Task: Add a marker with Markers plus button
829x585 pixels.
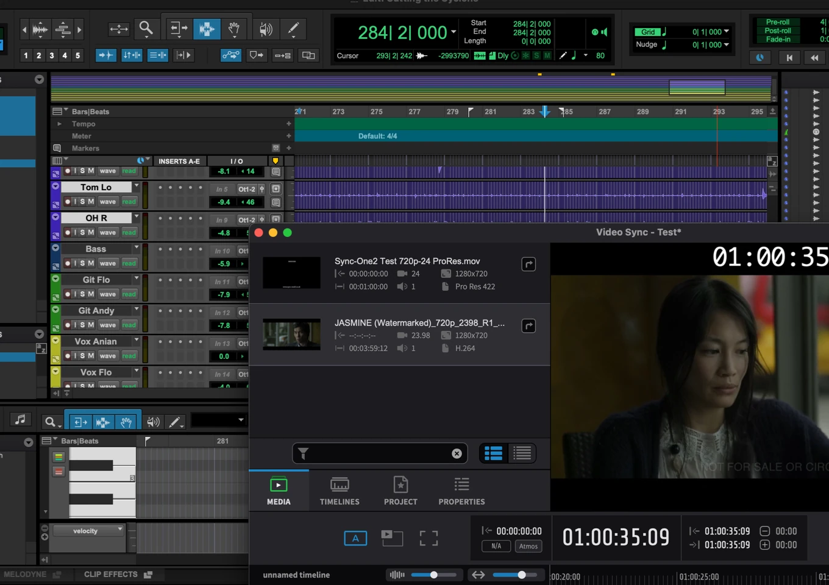Action: tap(288, 148)
